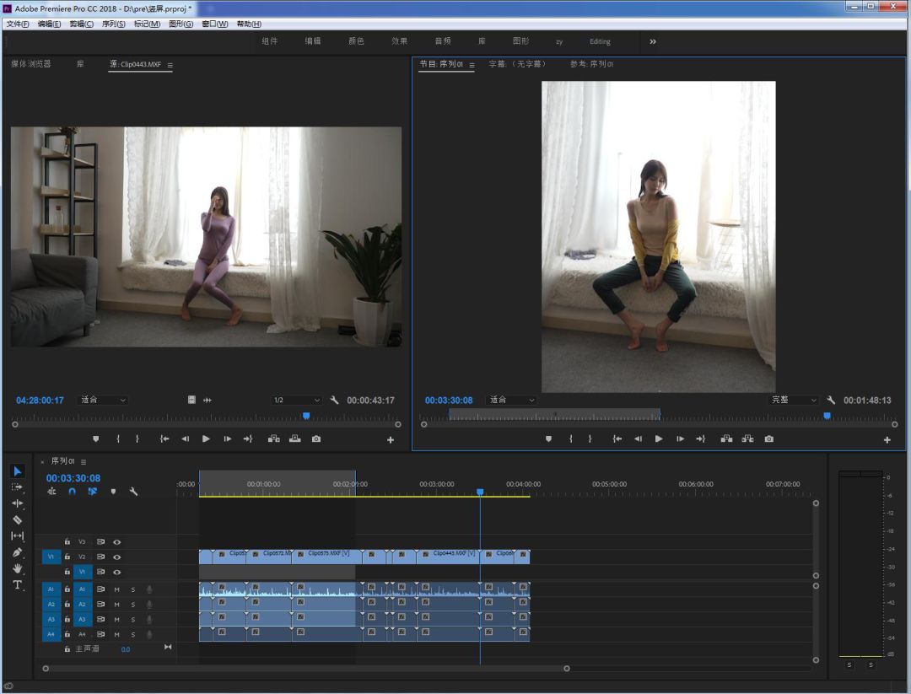Toggle sync lock on track A2
The image size is (911, 694).
click(x=100, y=605)
